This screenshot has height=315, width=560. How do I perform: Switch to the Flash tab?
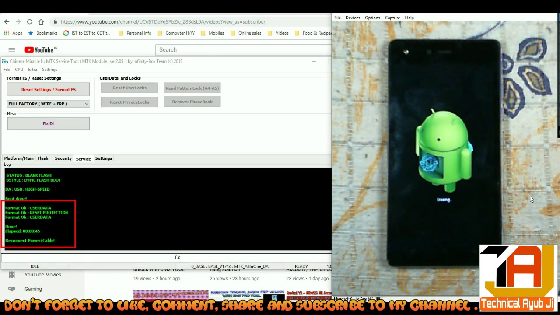click(x=43, y=158)
